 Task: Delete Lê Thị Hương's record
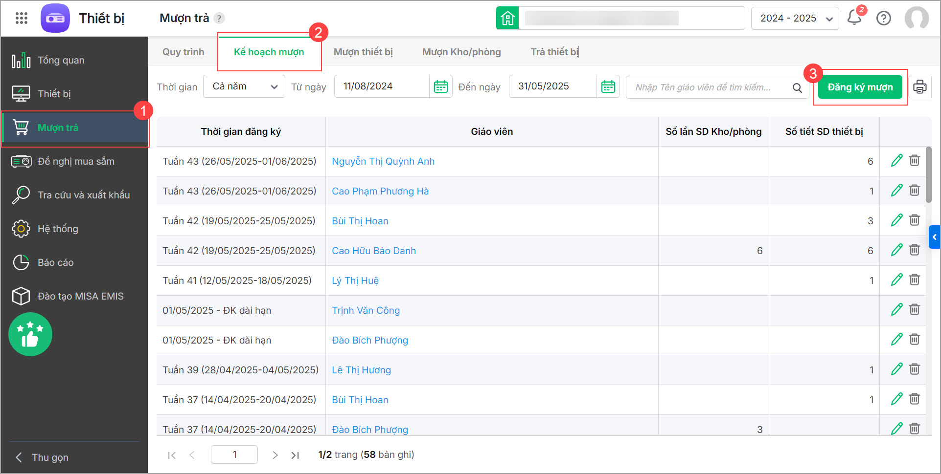(915, 369)
